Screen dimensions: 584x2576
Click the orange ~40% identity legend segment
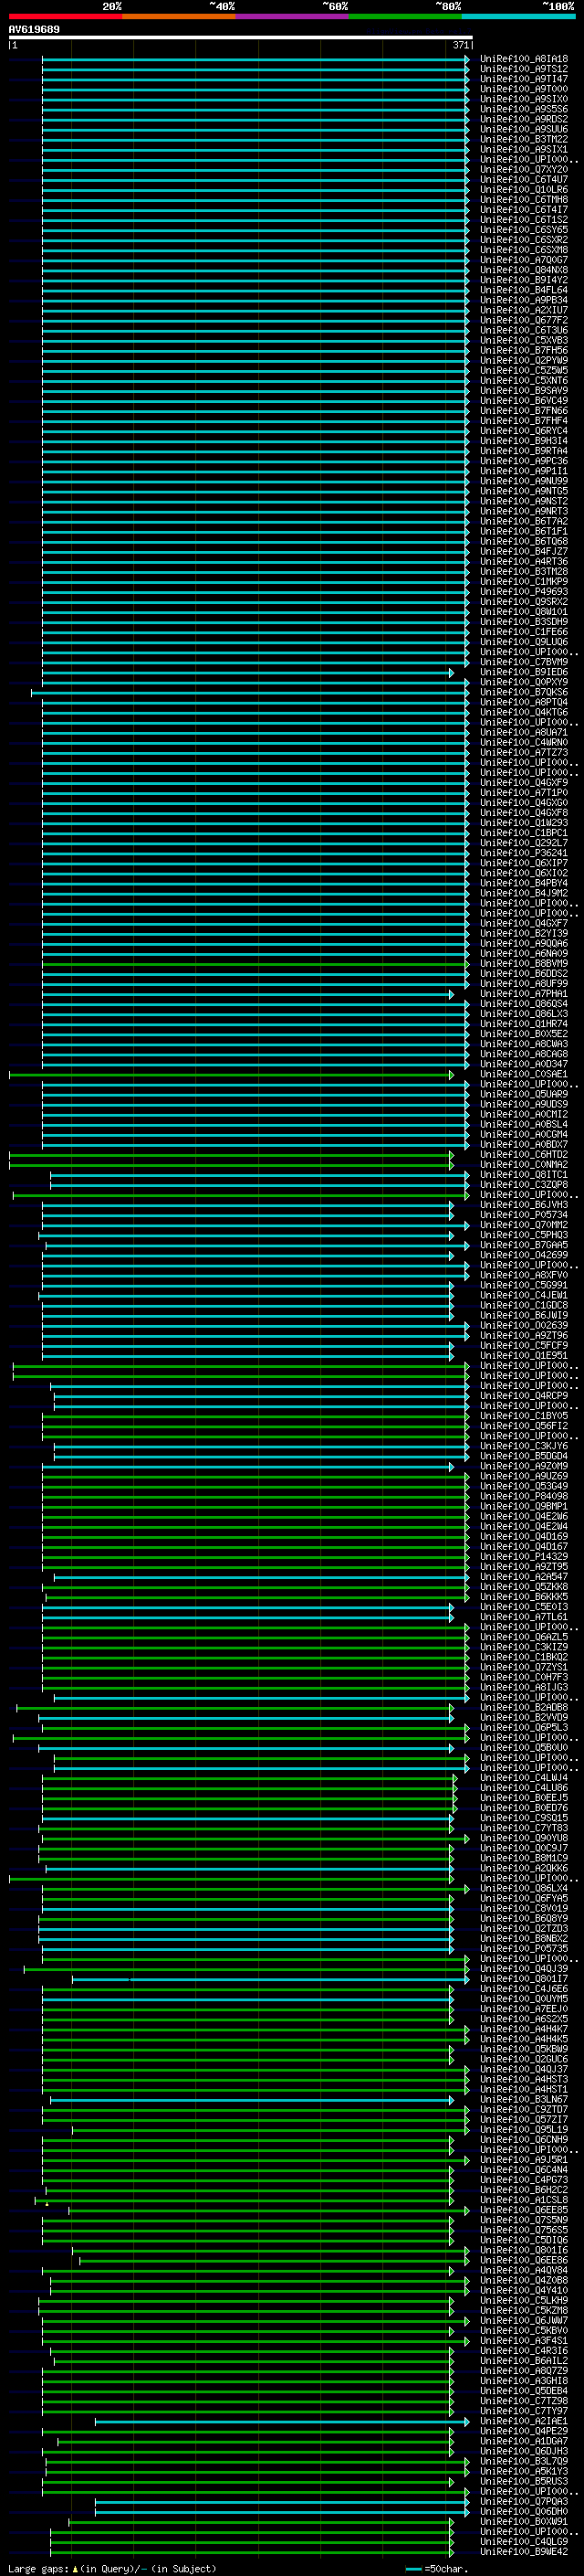pos(179,16)
